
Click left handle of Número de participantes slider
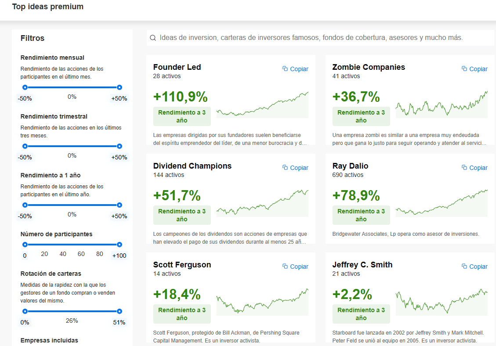[25, 245]
